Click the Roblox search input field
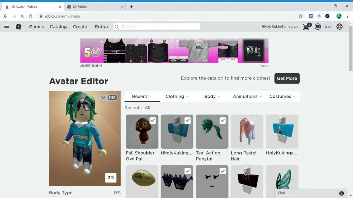 tap(156, 27)
